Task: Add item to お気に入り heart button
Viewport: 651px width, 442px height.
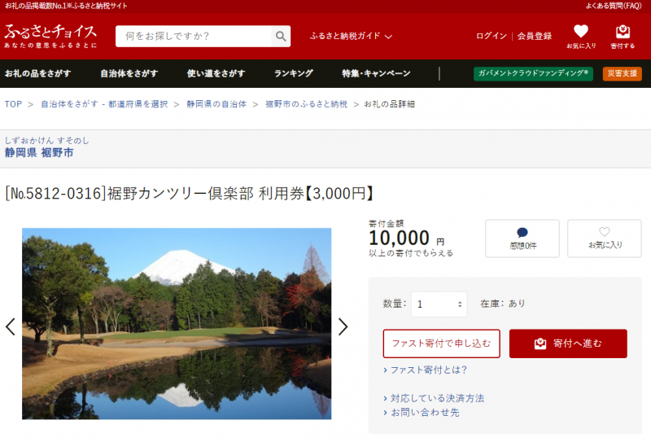Action: [x=605, y=239]
